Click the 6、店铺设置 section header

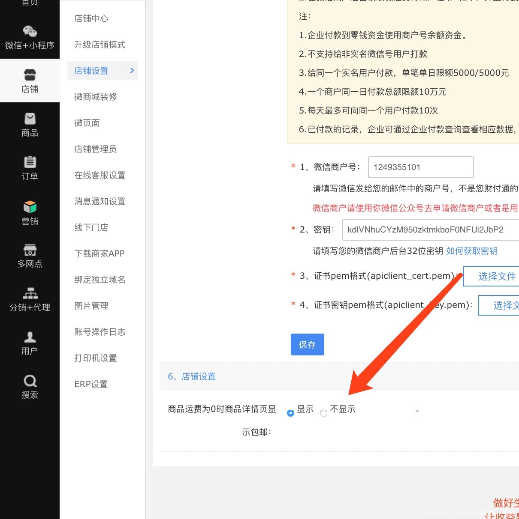point(192,376)
